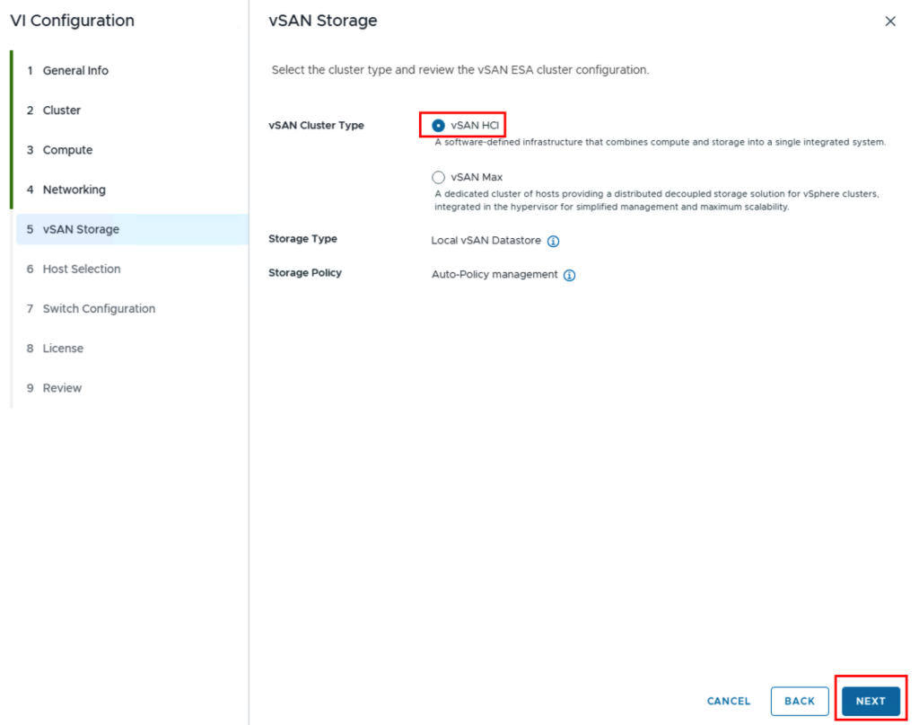Image resolution: width=919 pixels, height=725 pixels.
Task: Click the CANCEL link
Action: click(729, 701)
